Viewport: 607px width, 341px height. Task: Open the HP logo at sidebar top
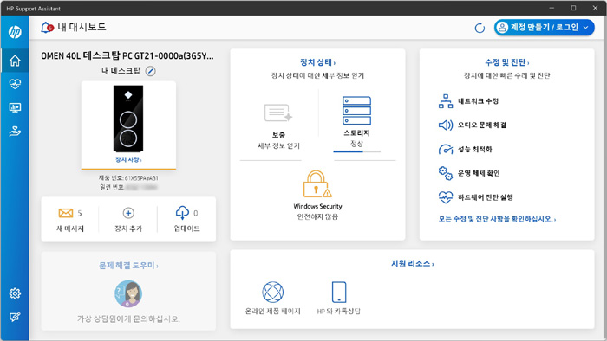point(15,32)
